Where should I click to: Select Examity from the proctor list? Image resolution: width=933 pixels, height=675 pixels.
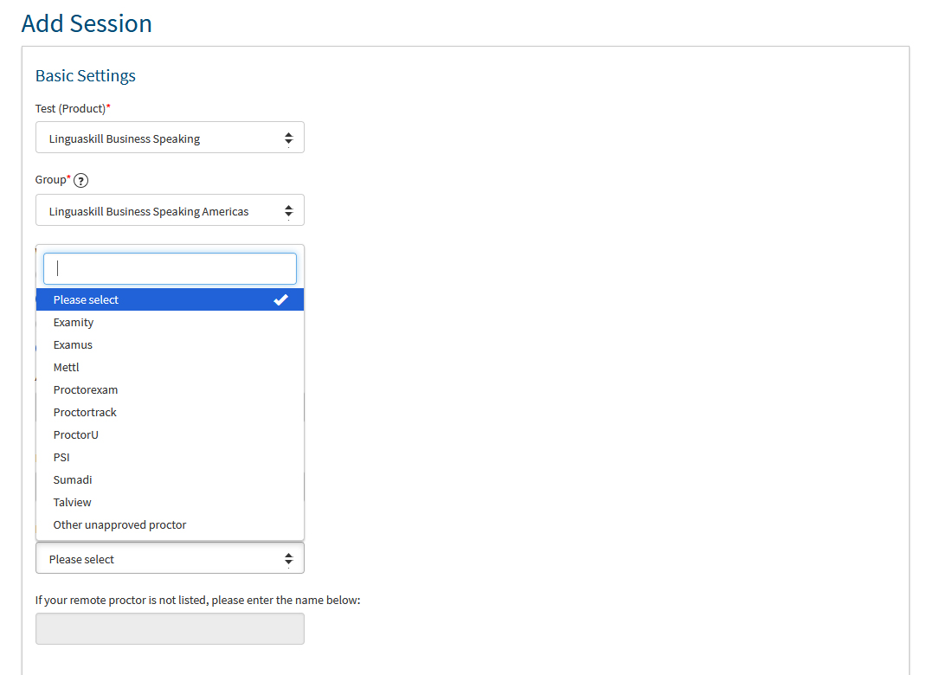click(x=170, y=322)
